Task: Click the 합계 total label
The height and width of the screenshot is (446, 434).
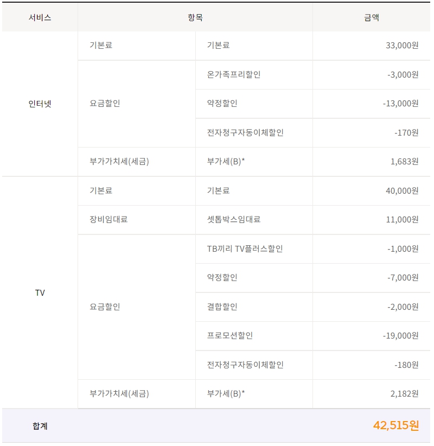Action: pos(40,426)
